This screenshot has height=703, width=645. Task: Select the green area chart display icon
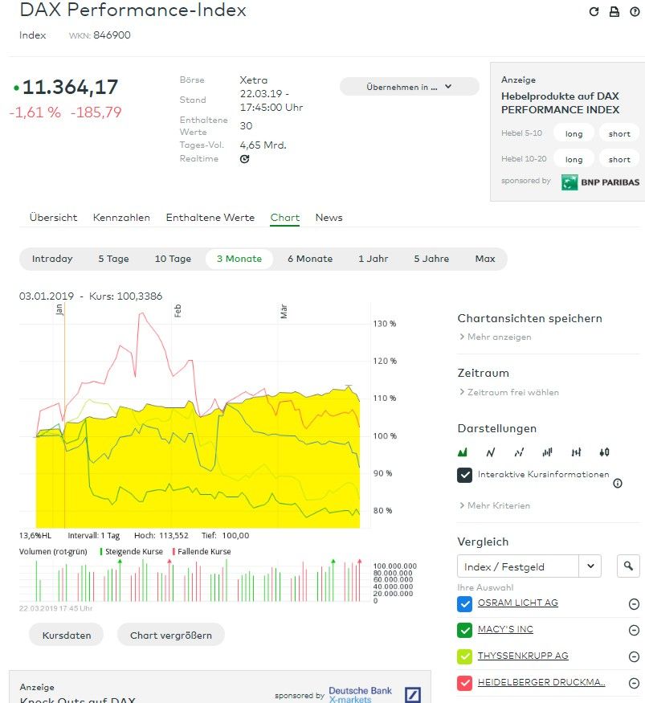tap(463, 452)
